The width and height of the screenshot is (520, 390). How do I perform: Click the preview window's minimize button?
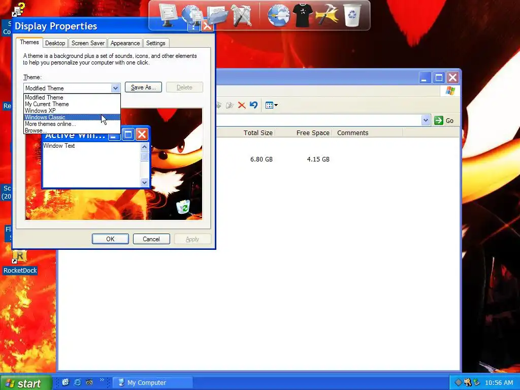pyautogui.click(x=114, y=135)
